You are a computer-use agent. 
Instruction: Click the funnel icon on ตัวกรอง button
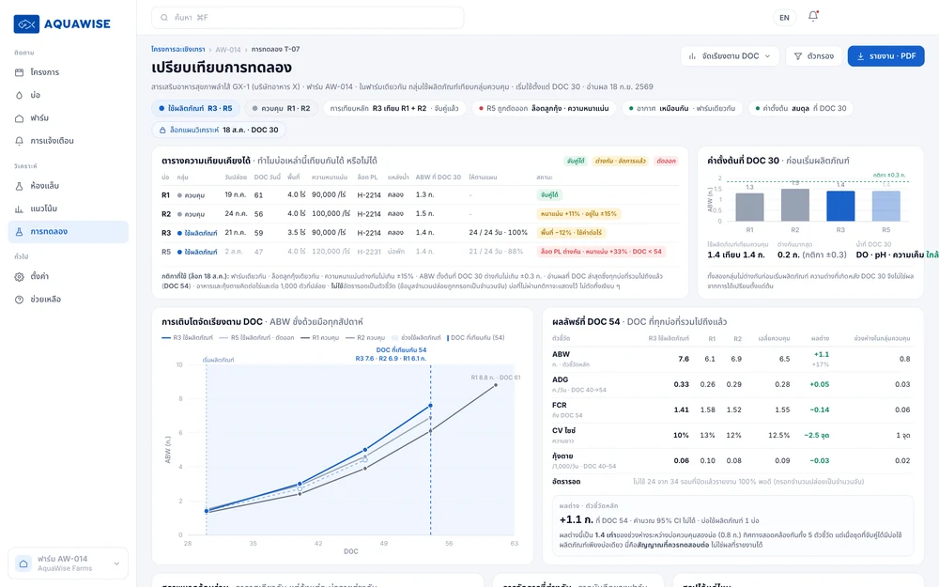797,56
